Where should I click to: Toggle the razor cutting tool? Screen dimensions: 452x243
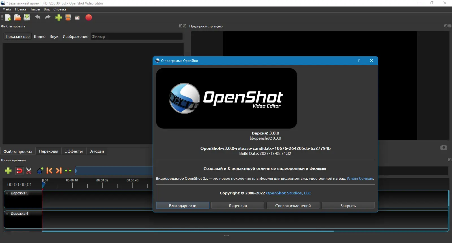pyautogui.click(x=29, y=170)
